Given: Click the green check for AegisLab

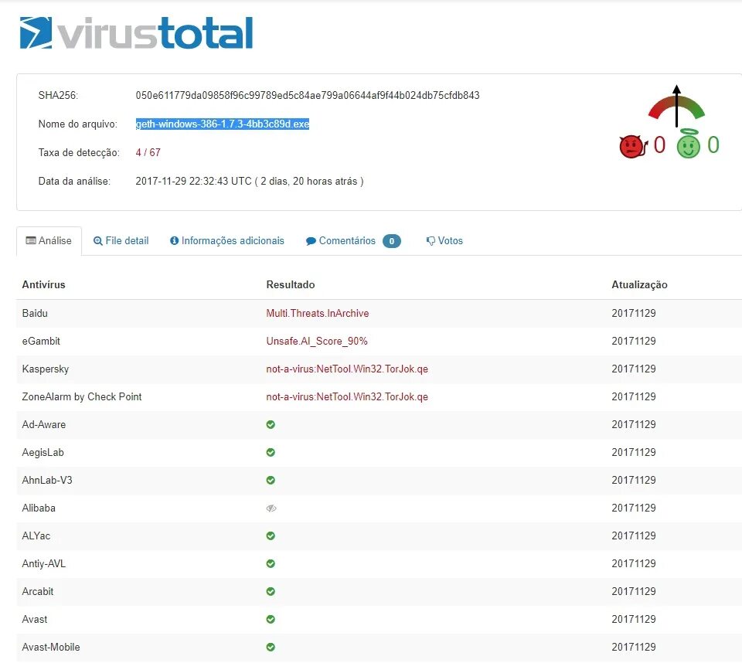Looking at the screenshot, I should pos(271,452).
